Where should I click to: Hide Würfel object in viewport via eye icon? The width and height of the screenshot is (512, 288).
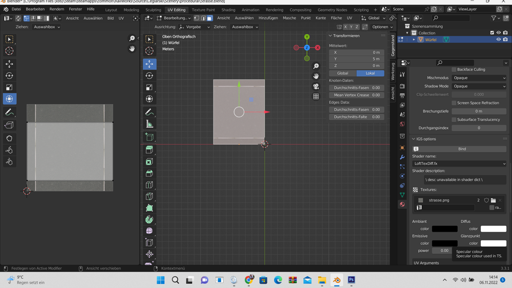pos(498,39)
